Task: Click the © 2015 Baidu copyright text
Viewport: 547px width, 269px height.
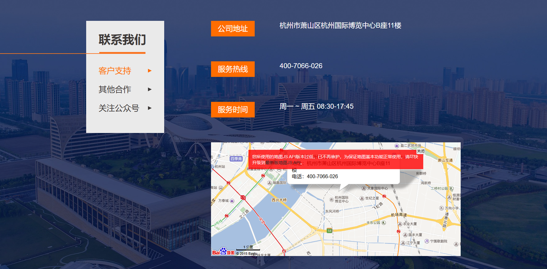Action: [247, 254]
